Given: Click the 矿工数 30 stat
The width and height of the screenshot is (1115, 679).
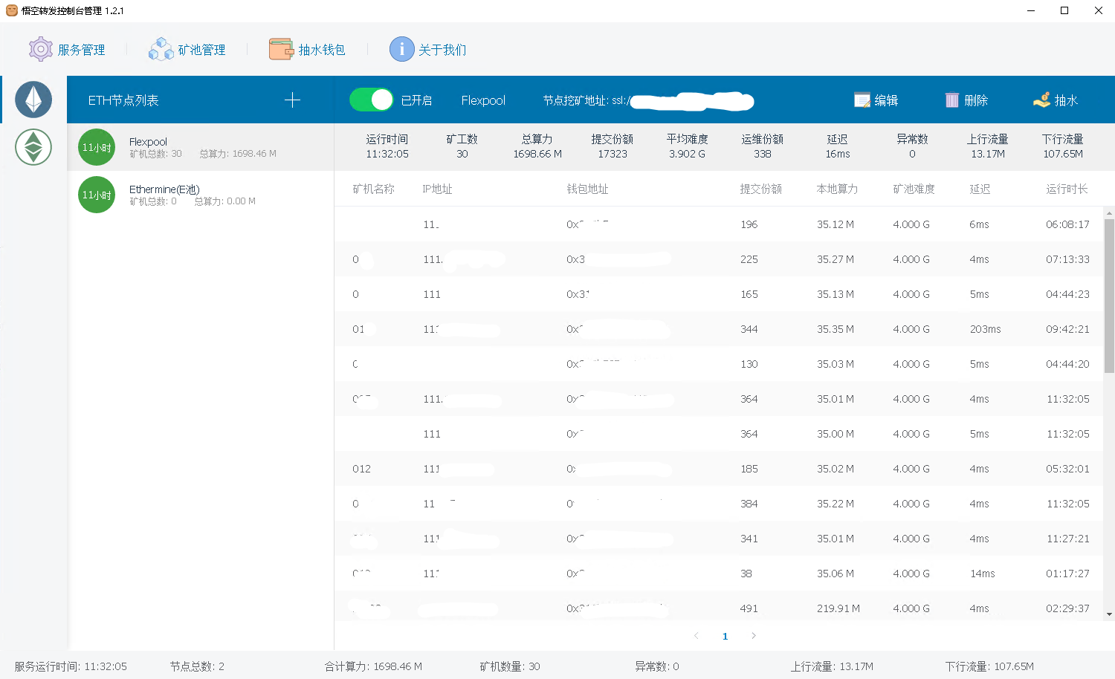Looking at the screenshot, I should (462, 146).
